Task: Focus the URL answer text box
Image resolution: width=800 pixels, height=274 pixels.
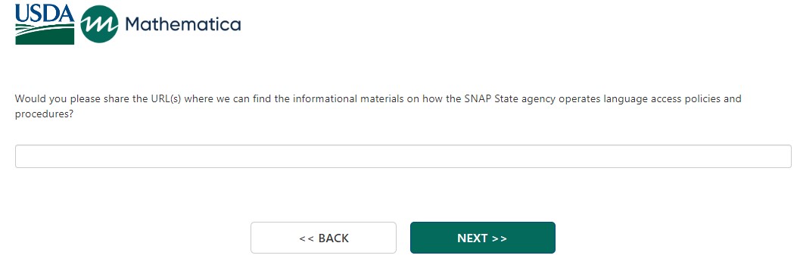Action: (403, 156)
